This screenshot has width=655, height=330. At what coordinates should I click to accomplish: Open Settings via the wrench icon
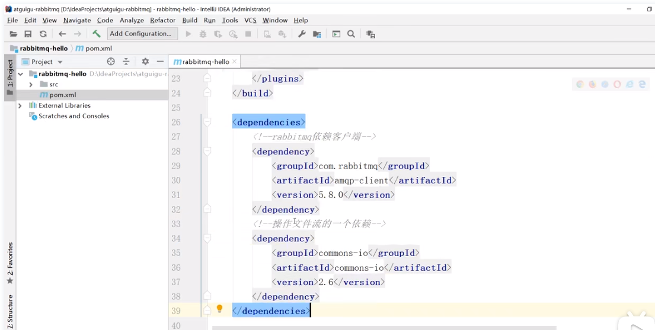pyautogui.click(x=302, y=34)
